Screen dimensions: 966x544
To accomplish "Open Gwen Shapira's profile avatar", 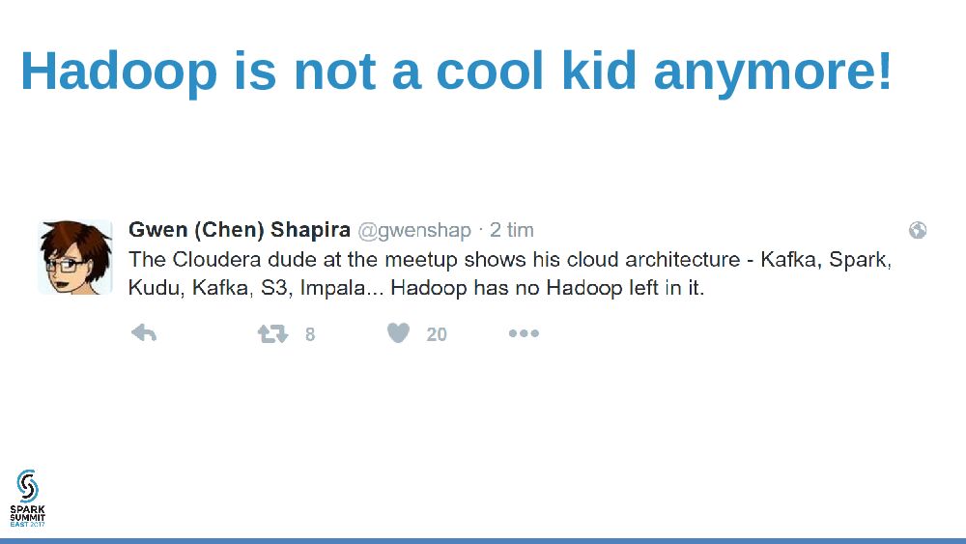I will tap(74, 257).
